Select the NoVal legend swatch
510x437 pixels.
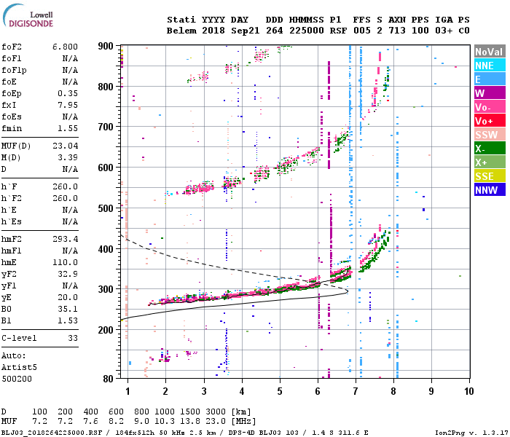coord(490,52)
